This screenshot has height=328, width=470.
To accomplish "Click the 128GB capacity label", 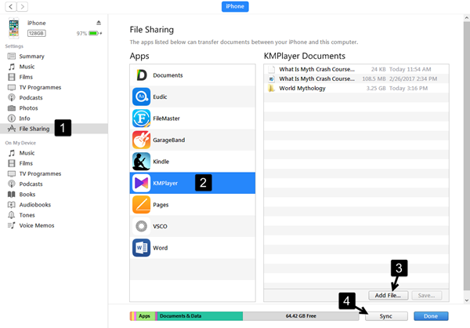I will click(x=37, y=33).
